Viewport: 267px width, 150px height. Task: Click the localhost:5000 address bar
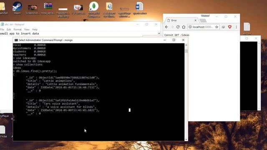tap(203, 27)
